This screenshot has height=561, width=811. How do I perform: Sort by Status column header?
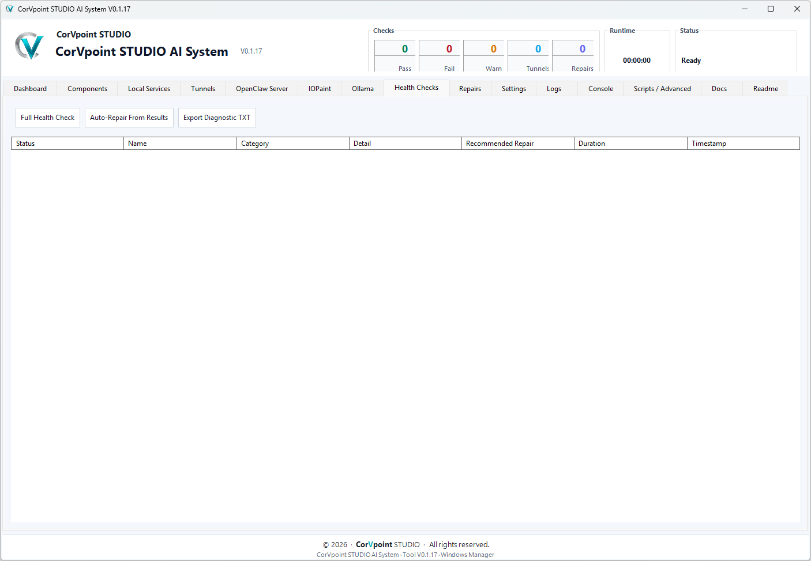click(x=67, y=144)
